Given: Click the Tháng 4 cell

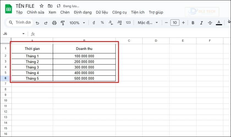Looking at the screenshot, I should coord(32,73).
